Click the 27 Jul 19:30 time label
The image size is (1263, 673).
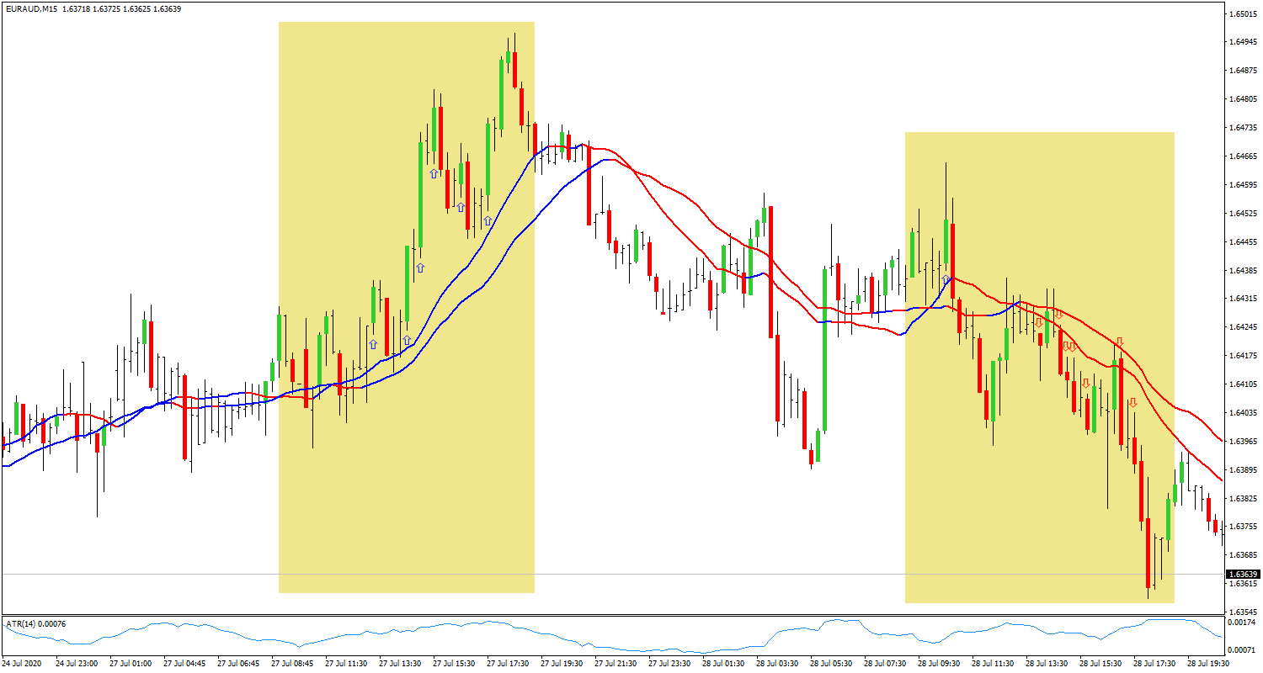click(x=562, y=664)
